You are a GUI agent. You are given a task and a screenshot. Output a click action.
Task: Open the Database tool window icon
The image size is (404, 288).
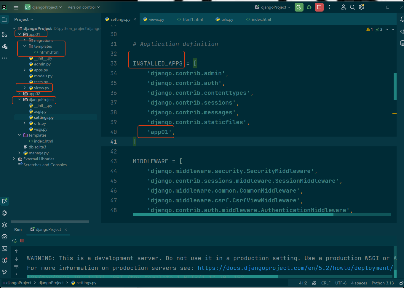402,43
